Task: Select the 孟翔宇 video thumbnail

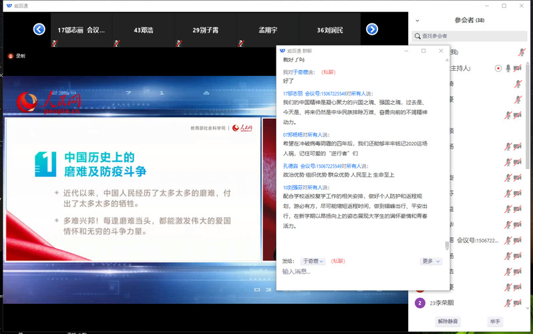Action: (x=266, y=30)
